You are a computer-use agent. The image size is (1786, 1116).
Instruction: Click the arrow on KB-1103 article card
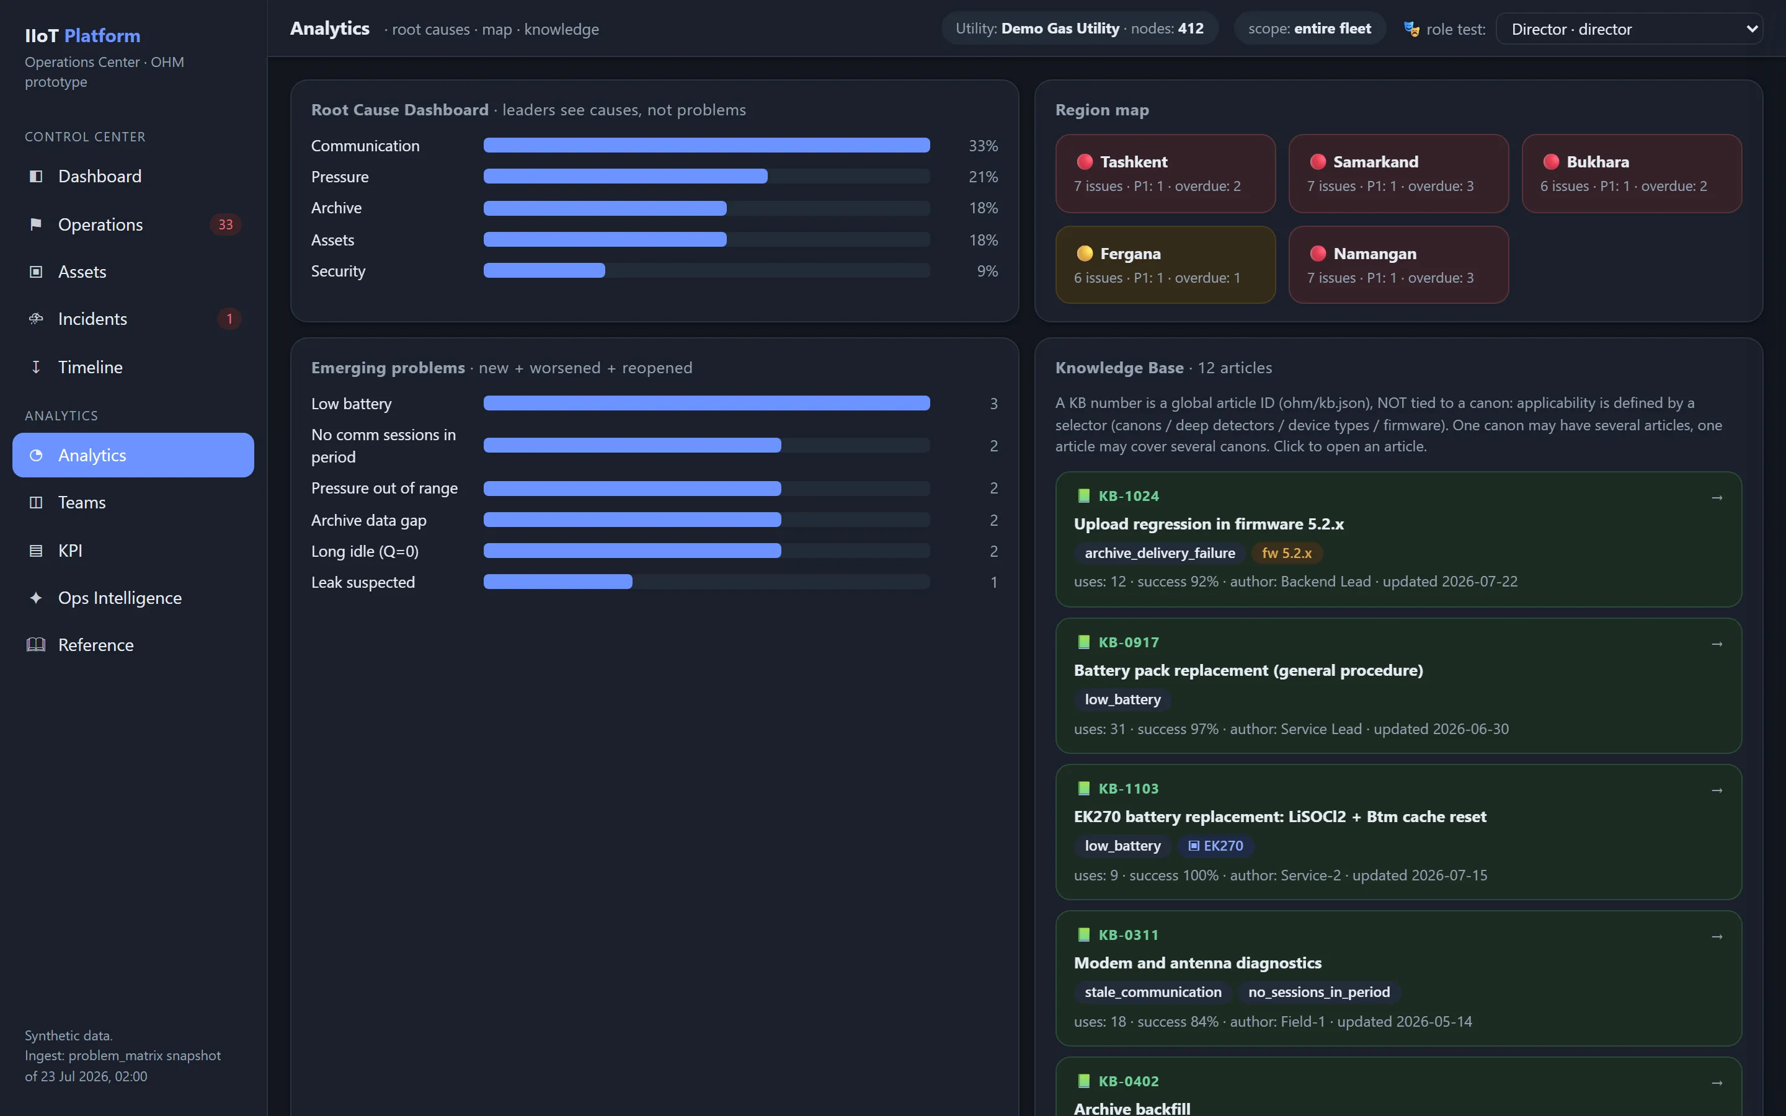[1717, 790]
